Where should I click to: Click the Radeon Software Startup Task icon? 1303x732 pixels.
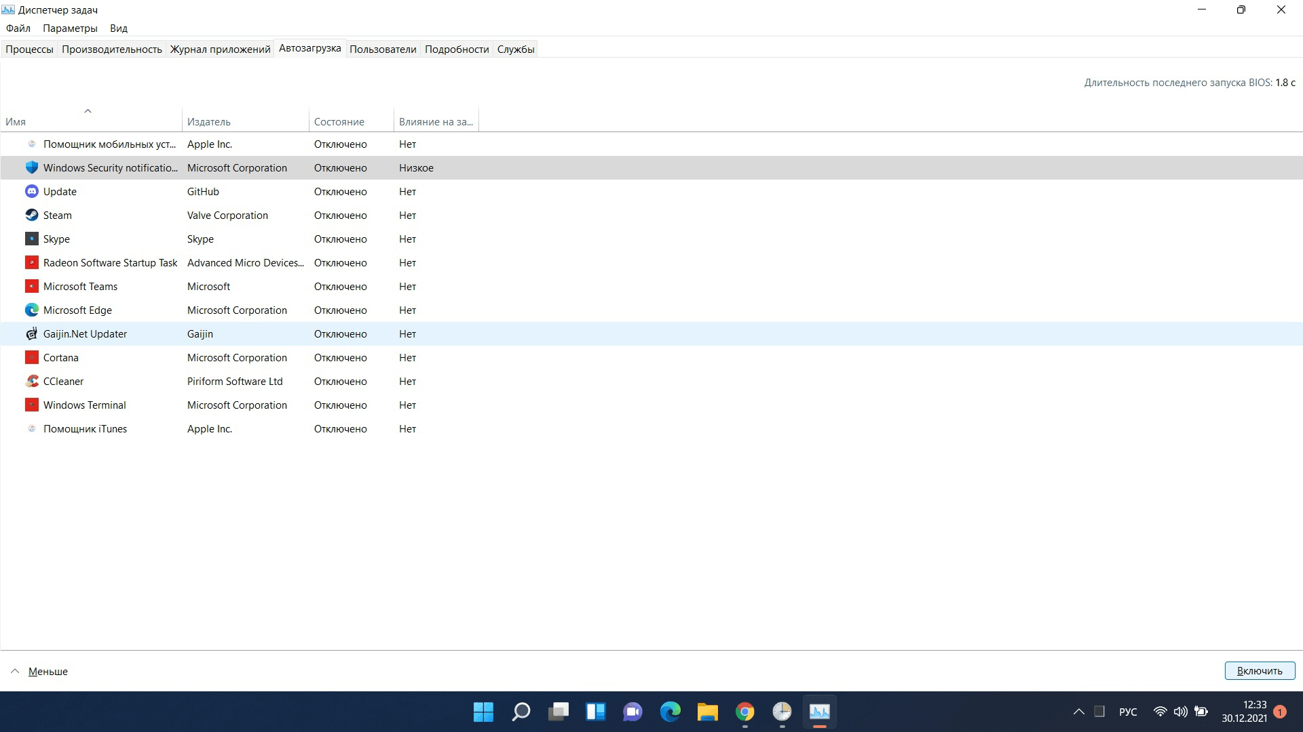click(x=32, y=262)
